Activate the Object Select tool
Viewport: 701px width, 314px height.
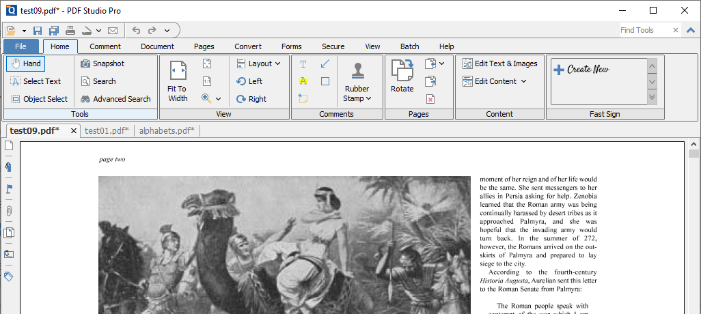click(40, 99)
